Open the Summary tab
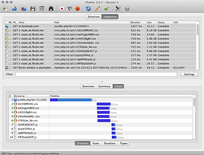 104,86
